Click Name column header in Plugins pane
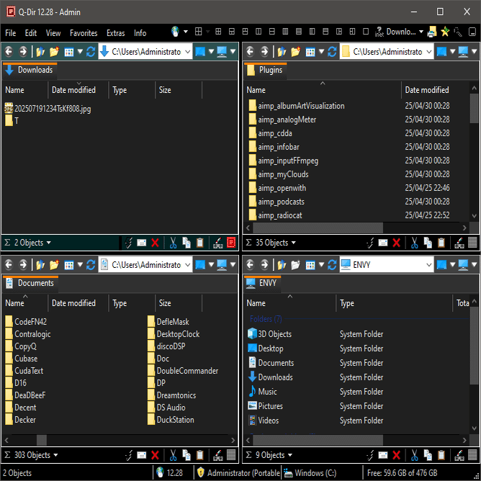Viewport: 481px width, 481px height. tap(323, 90)
